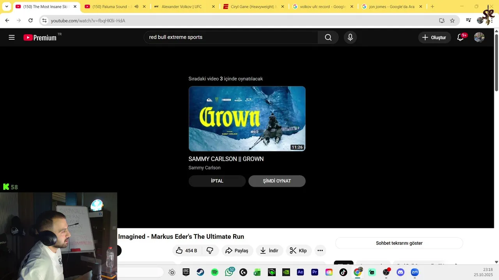This screenshot has height=280, width=499.
Task: Close the Alexander Volkov UFC tab
Action: tap(213, 7)
